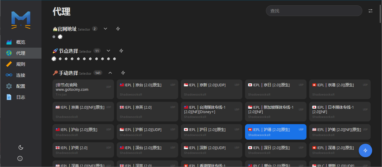Select IEPL 京日 [2.0][原生] proxy
The image size is (382, 167).
click(276, 89)
